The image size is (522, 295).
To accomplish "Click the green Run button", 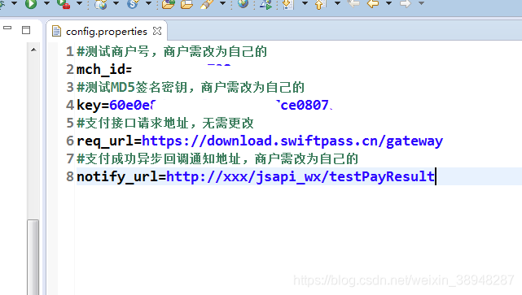I will point(31,3).
